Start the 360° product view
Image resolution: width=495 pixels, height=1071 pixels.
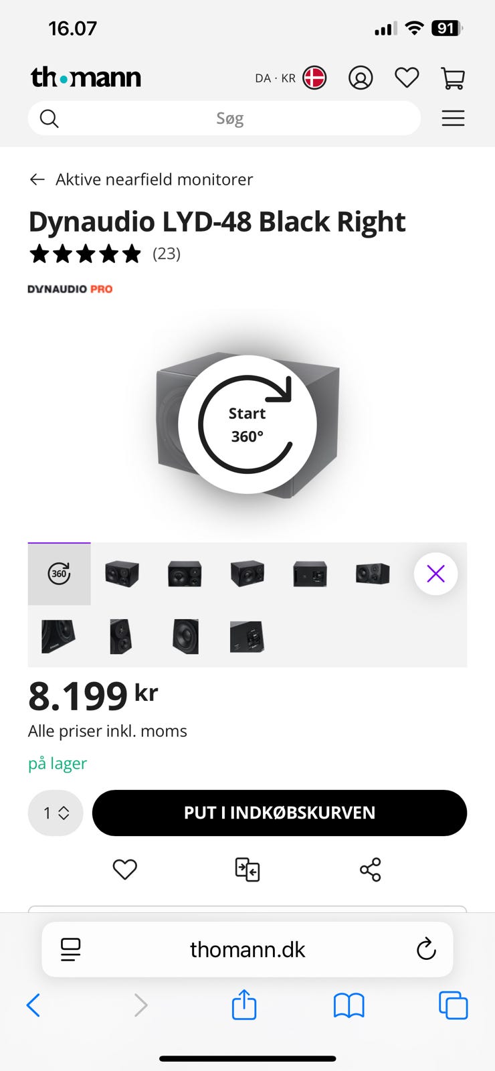coord(248,424)
